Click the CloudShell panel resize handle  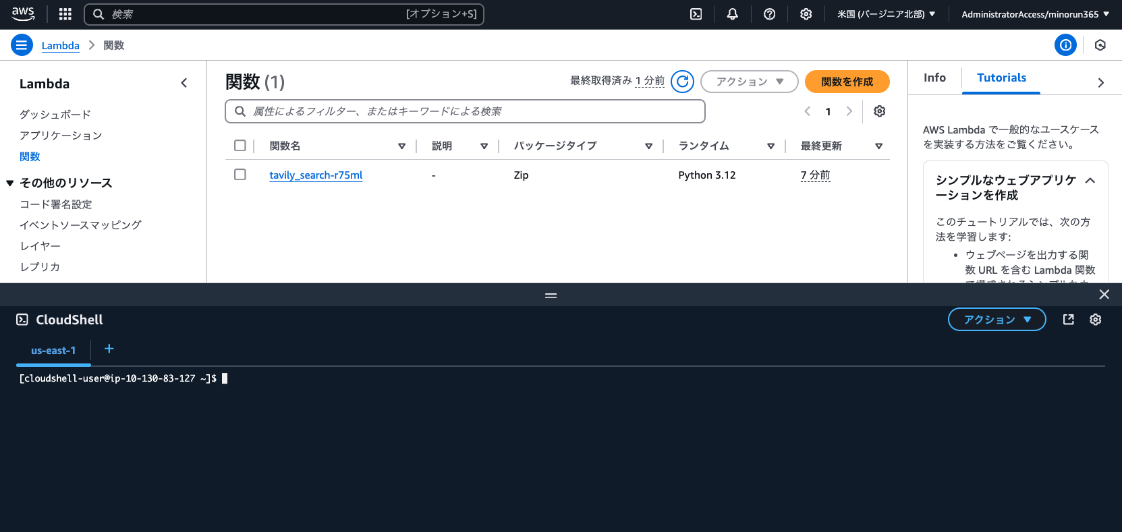(551, 295)
